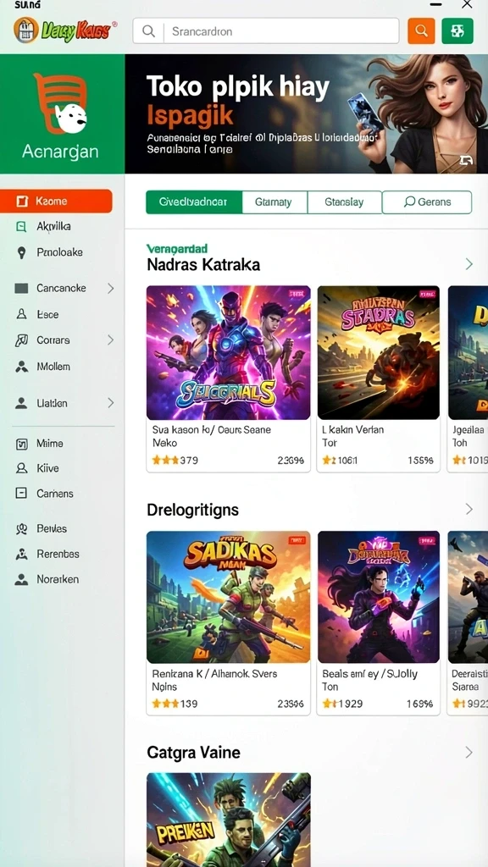Click the Catgra Vaine heading

point(194,753)
